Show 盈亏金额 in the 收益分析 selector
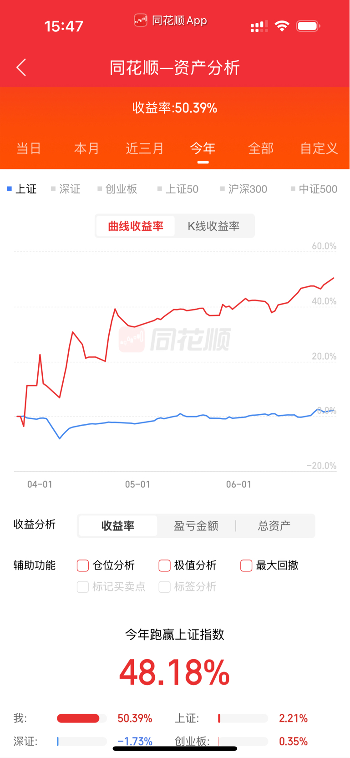Screen dimensions: 350x758 tap(196, 526)
